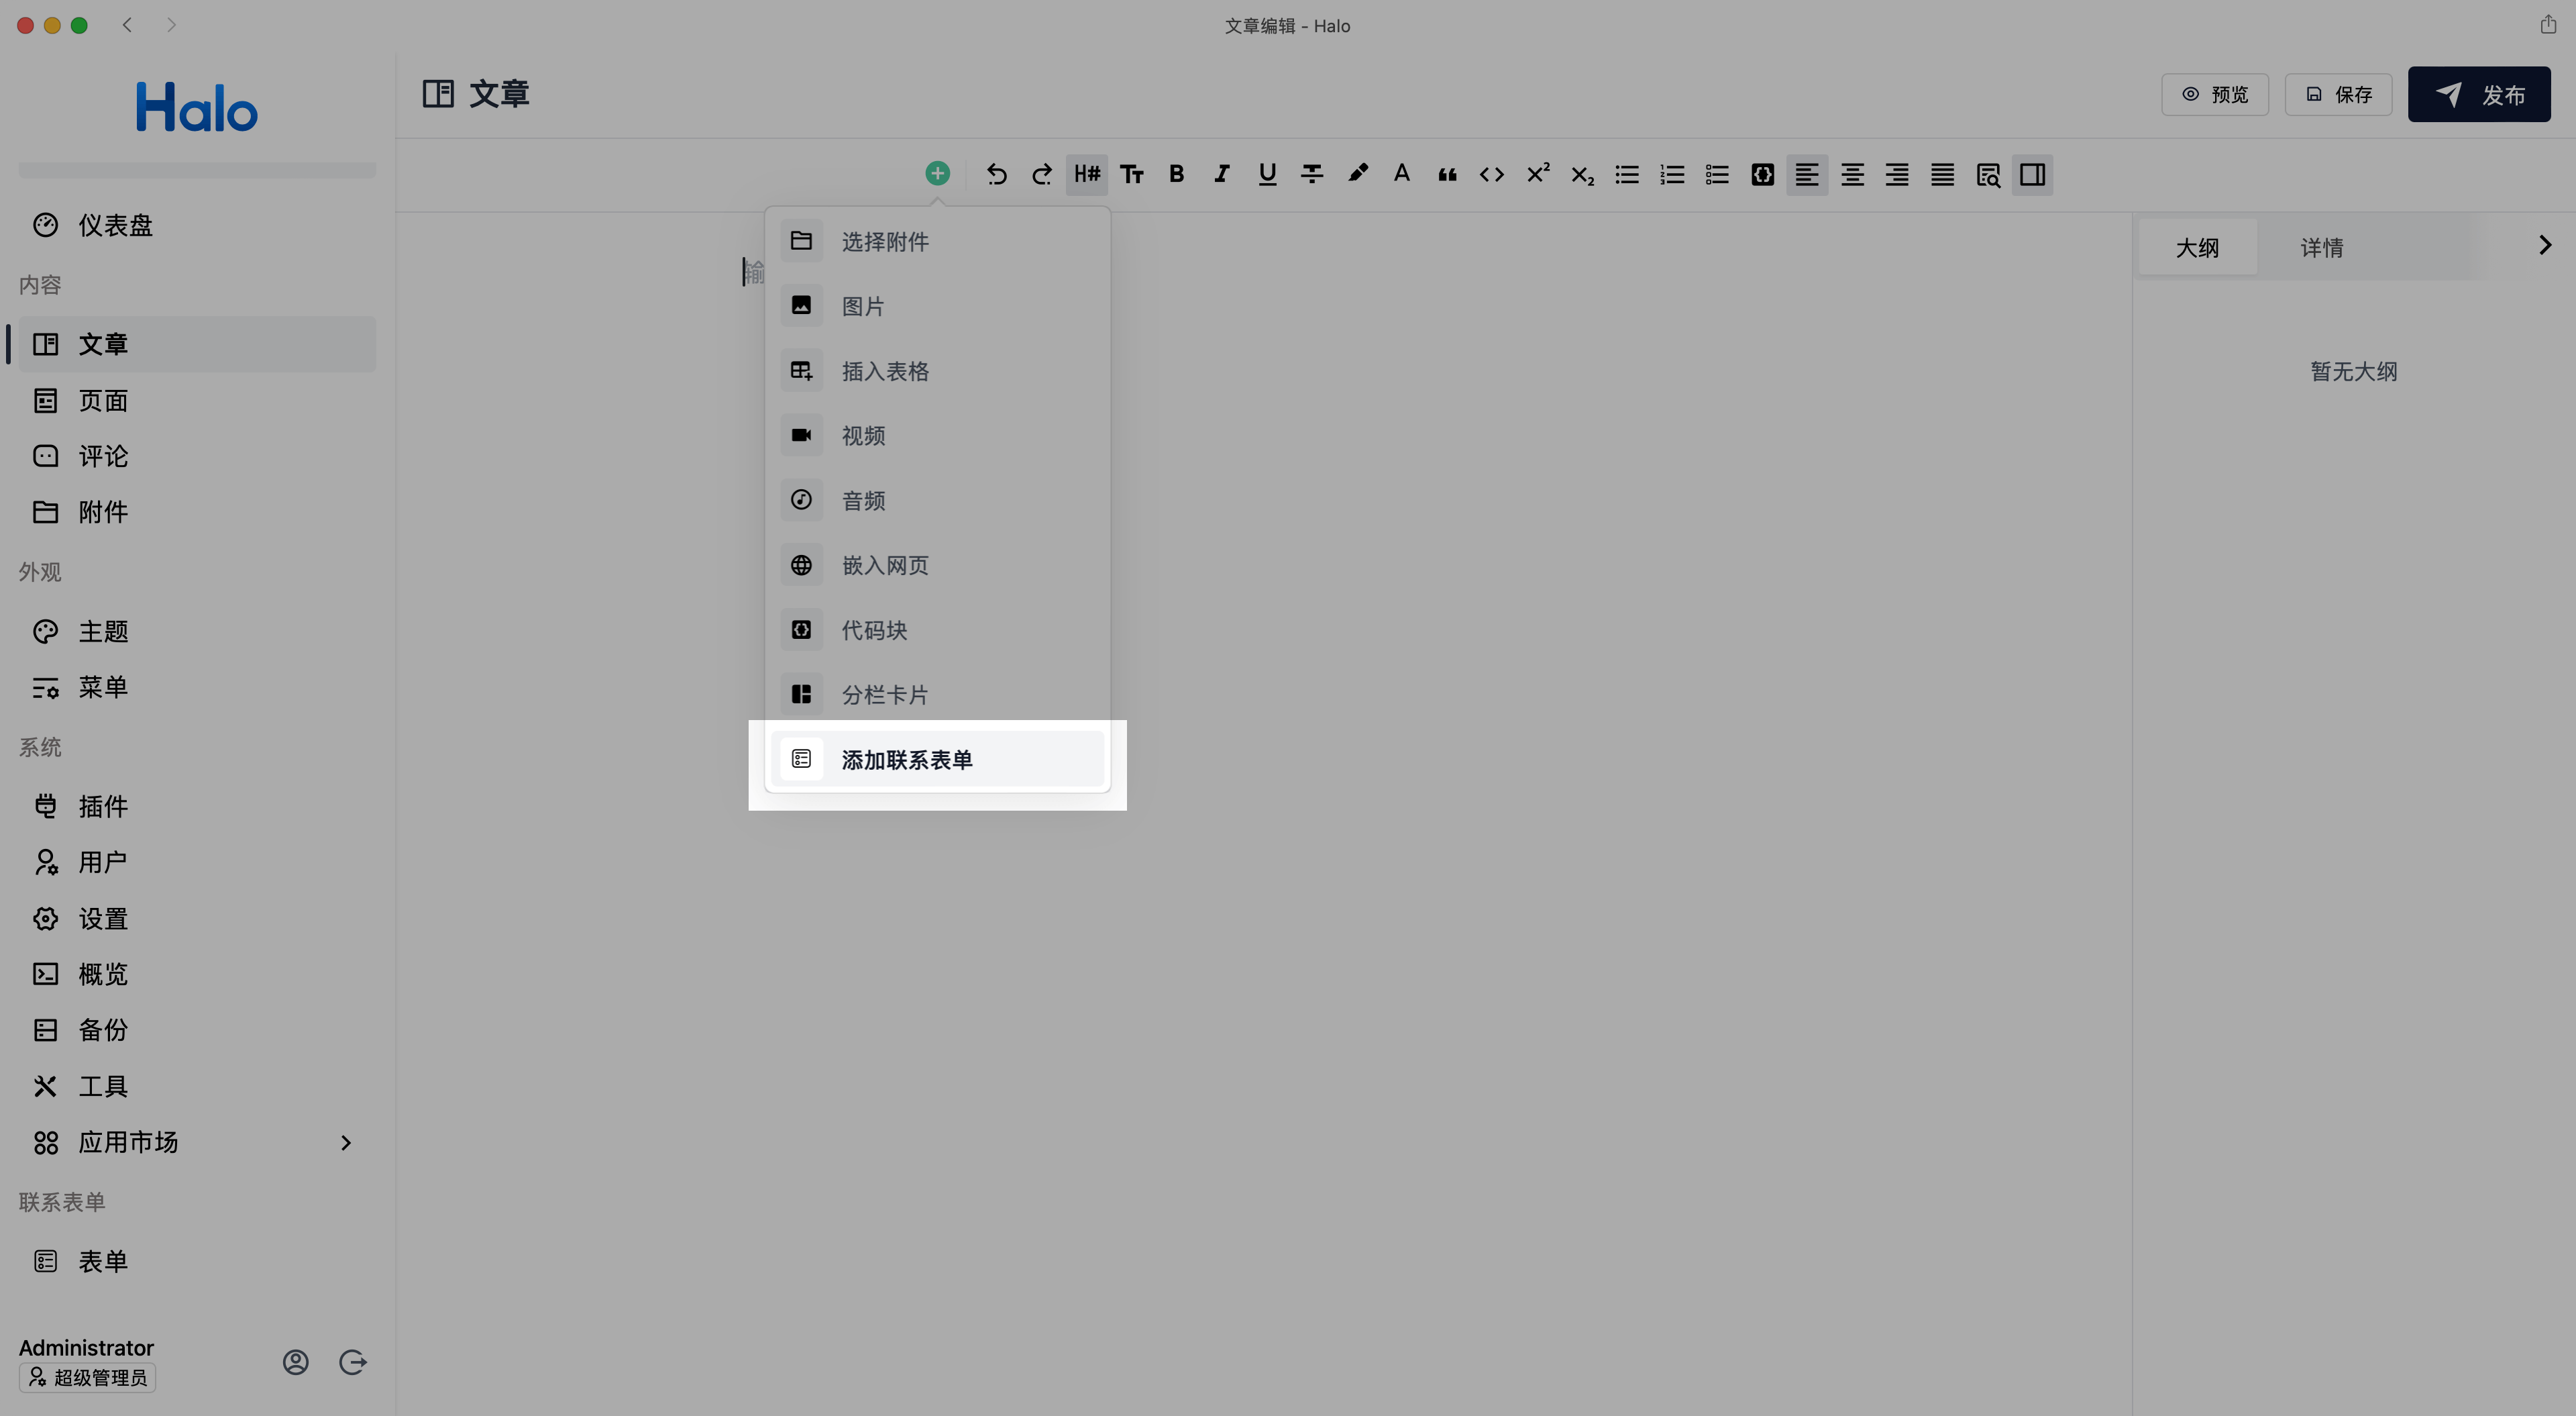Click the 保存 save button
Image resolution: width=2576 pixels, height=1416 pixels.
[x=2338, y=94]
